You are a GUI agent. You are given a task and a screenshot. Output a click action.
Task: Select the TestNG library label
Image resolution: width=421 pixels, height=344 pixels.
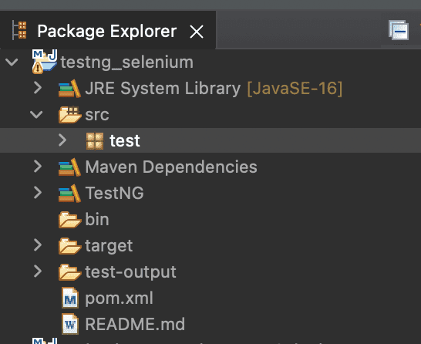click(x=114, y=193)
